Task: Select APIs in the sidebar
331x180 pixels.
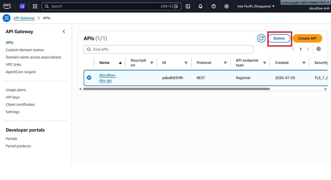Action: click(9, 42)
